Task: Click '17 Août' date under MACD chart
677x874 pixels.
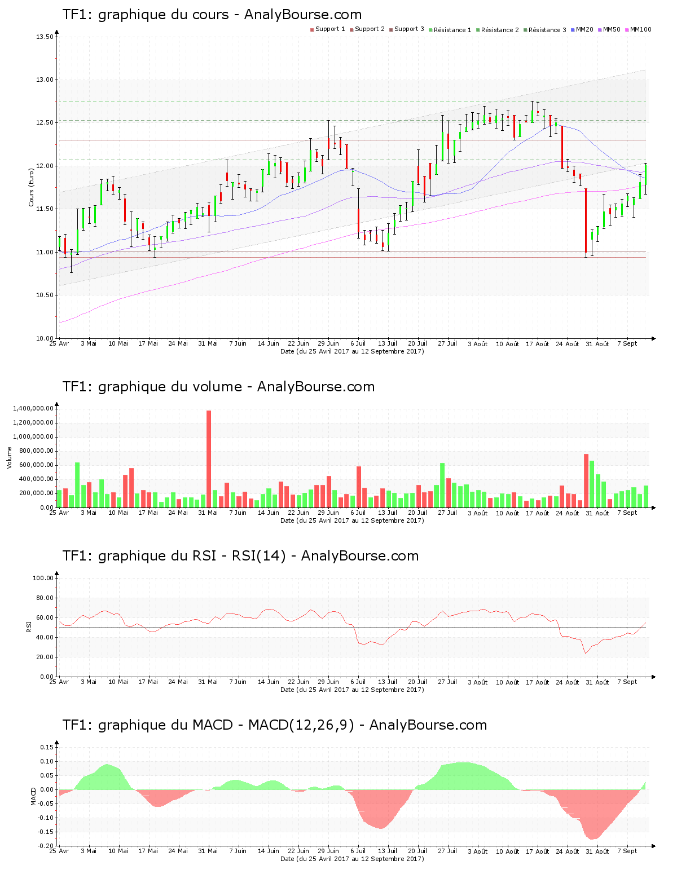Action: pyautogui.click(x=537, y=851)
